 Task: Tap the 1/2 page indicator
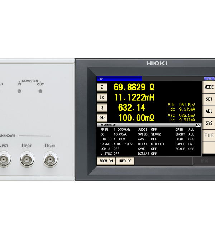tap(198, 125)
